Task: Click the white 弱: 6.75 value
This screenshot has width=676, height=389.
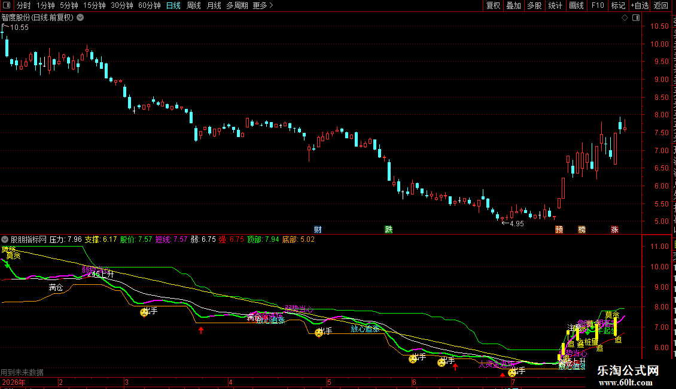Action: coord(203,239)
